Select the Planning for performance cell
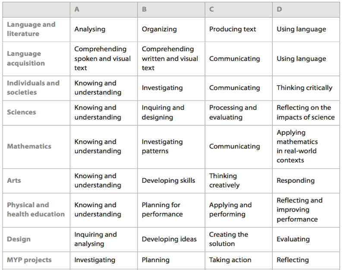The height and width of the screenshot is (270, 343). [162, 210]
